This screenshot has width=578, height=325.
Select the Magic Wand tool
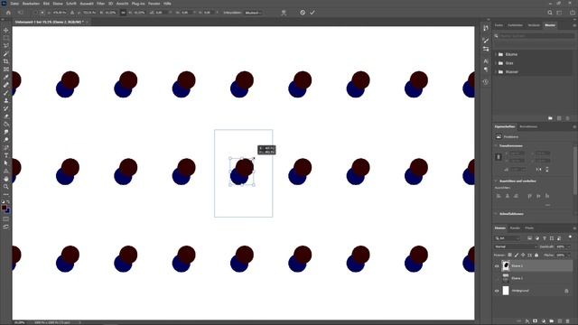click(6, 54)
